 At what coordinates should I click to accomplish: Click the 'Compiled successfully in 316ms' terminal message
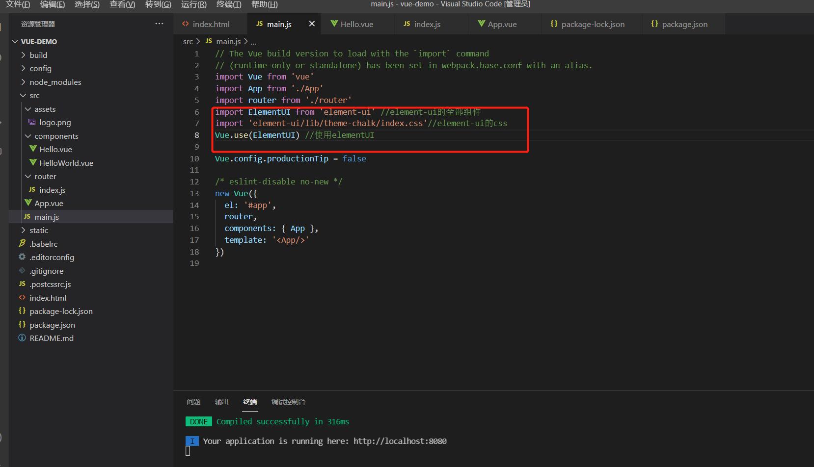click(x=283, y=421)
